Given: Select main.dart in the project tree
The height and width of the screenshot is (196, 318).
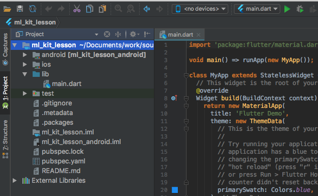Looking at the screenshot, I should click(67, 83).
